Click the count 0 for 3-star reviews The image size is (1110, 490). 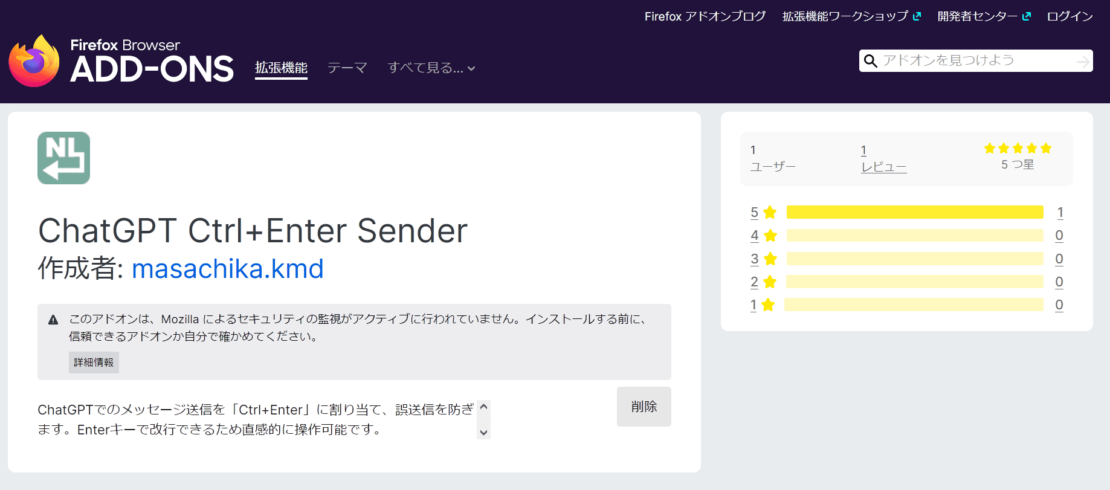(x=1059, y=259)
